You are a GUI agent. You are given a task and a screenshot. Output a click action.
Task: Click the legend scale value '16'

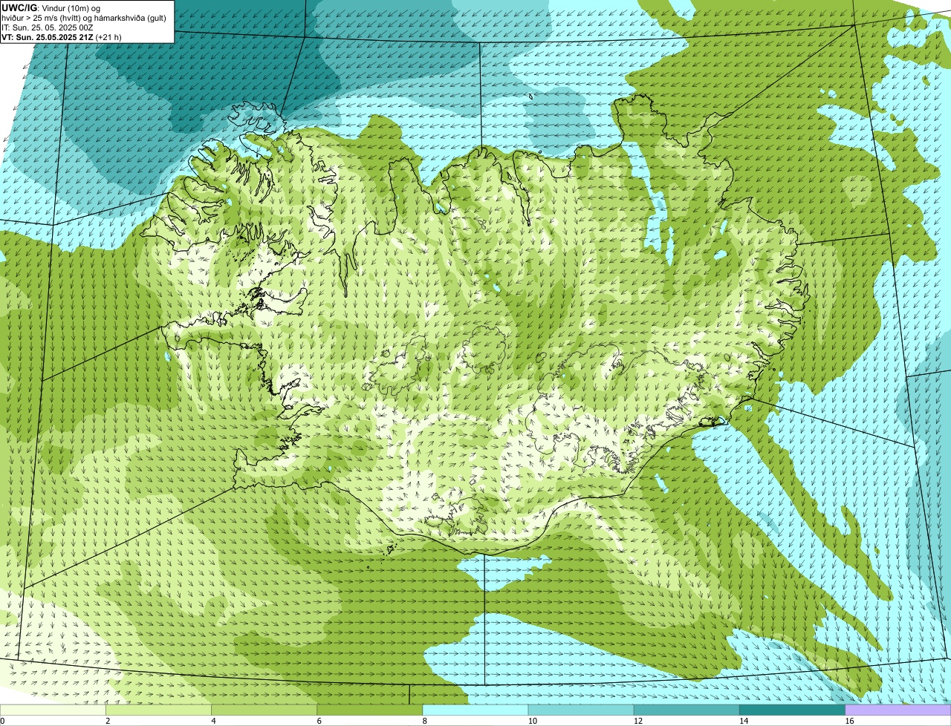click(x=848, y=721)
